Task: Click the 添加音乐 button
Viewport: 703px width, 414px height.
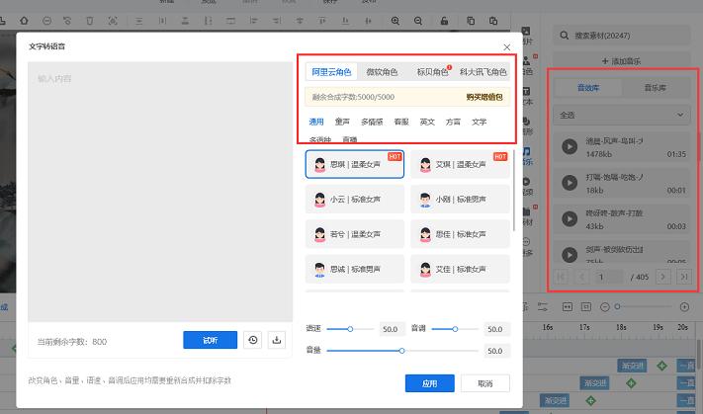Action: [621, 61]
